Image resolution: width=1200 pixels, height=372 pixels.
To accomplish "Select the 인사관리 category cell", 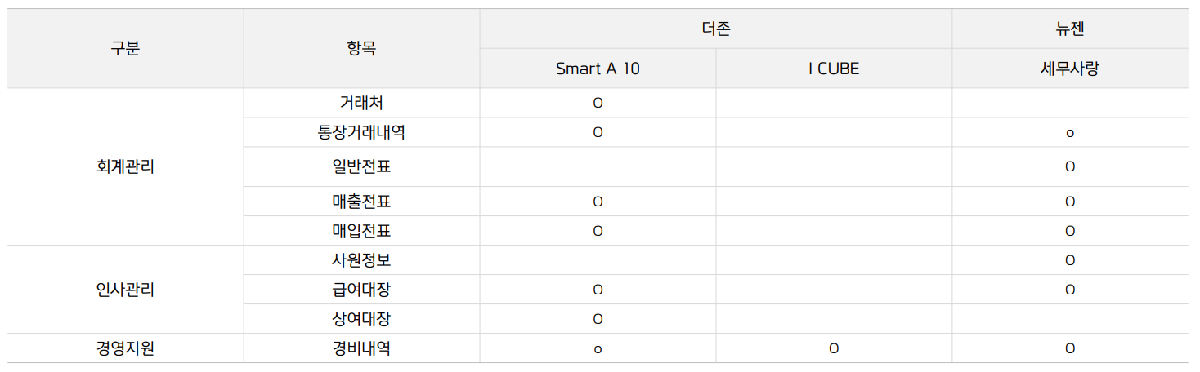I will coord(125,290).
